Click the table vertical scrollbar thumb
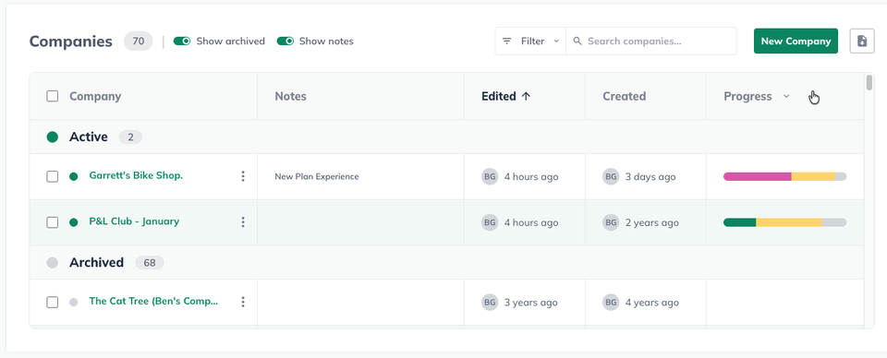This screenshot has height=358, width=887. coord(869,82)
